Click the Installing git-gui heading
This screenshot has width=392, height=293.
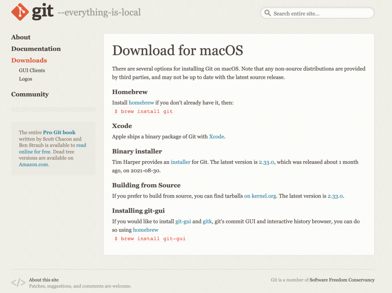point(138,211)
